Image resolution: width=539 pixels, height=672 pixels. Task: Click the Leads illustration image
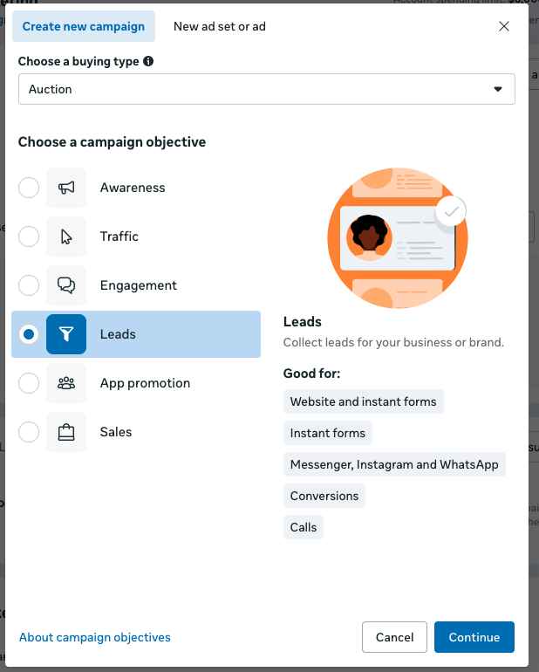[x=397, y=237]
